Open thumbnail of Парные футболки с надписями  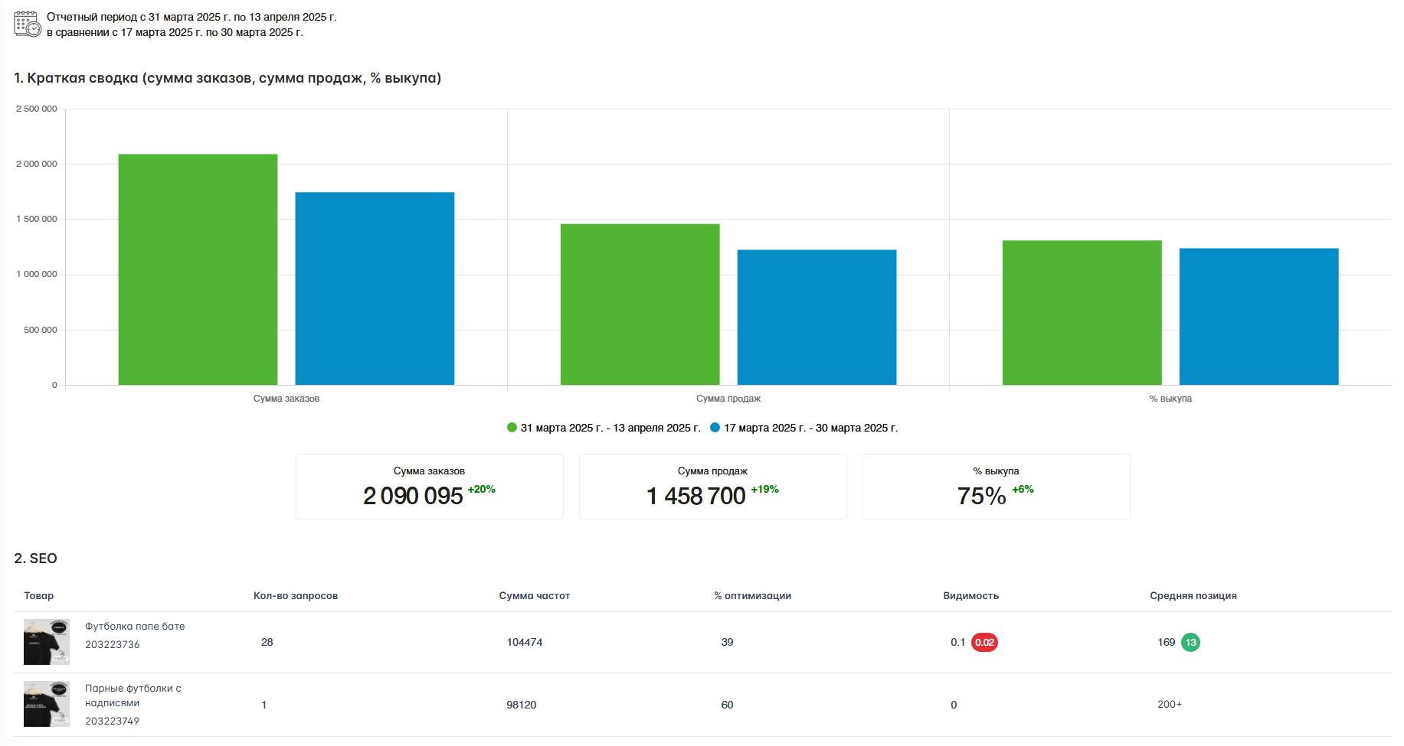(47, 704)
